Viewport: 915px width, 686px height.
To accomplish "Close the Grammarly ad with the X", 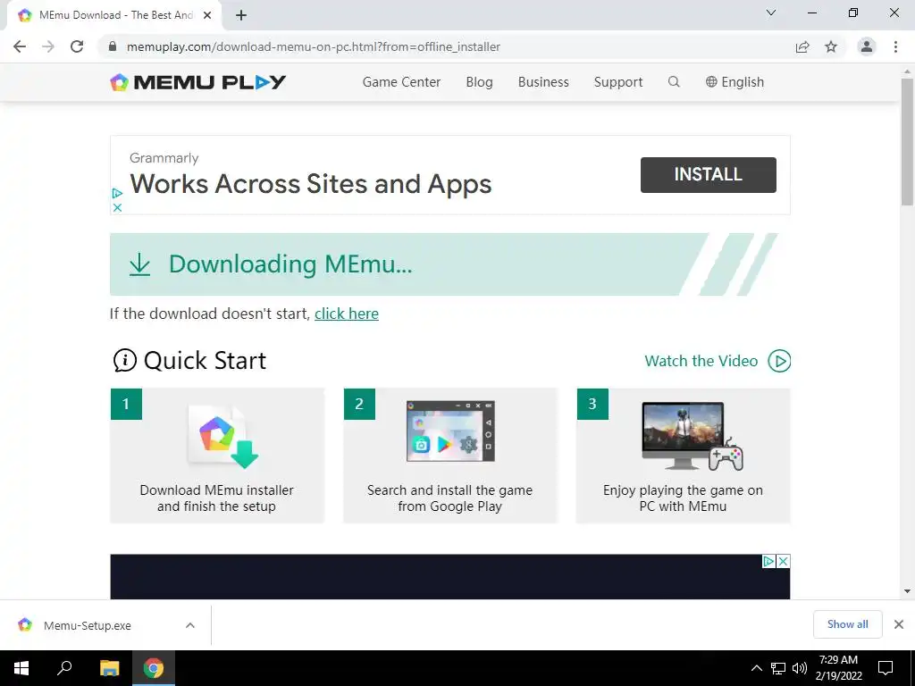I will (117, 207).
